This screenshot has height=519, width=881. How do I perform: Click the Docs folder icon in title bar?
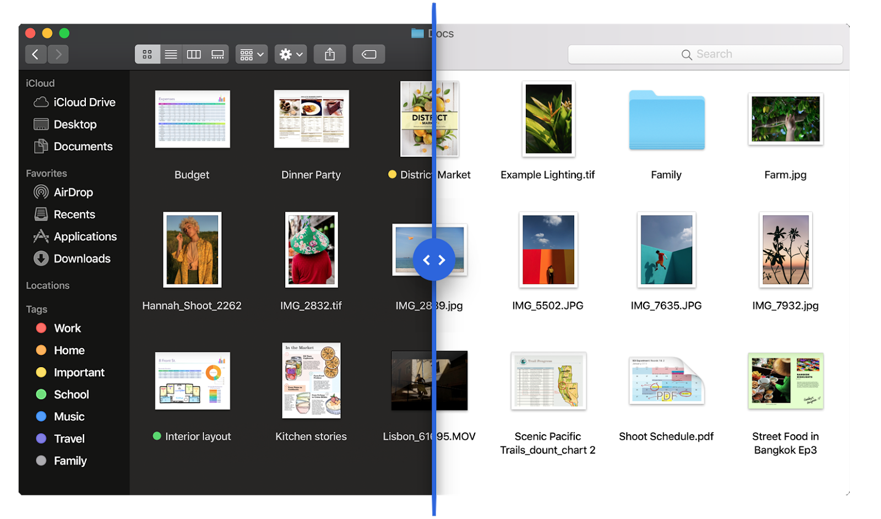[x=417, y=34]
